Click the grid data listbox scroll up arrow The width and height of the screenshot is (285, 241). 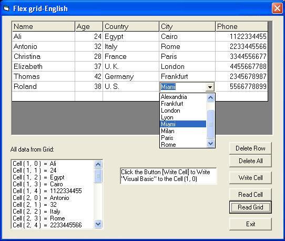98,164
